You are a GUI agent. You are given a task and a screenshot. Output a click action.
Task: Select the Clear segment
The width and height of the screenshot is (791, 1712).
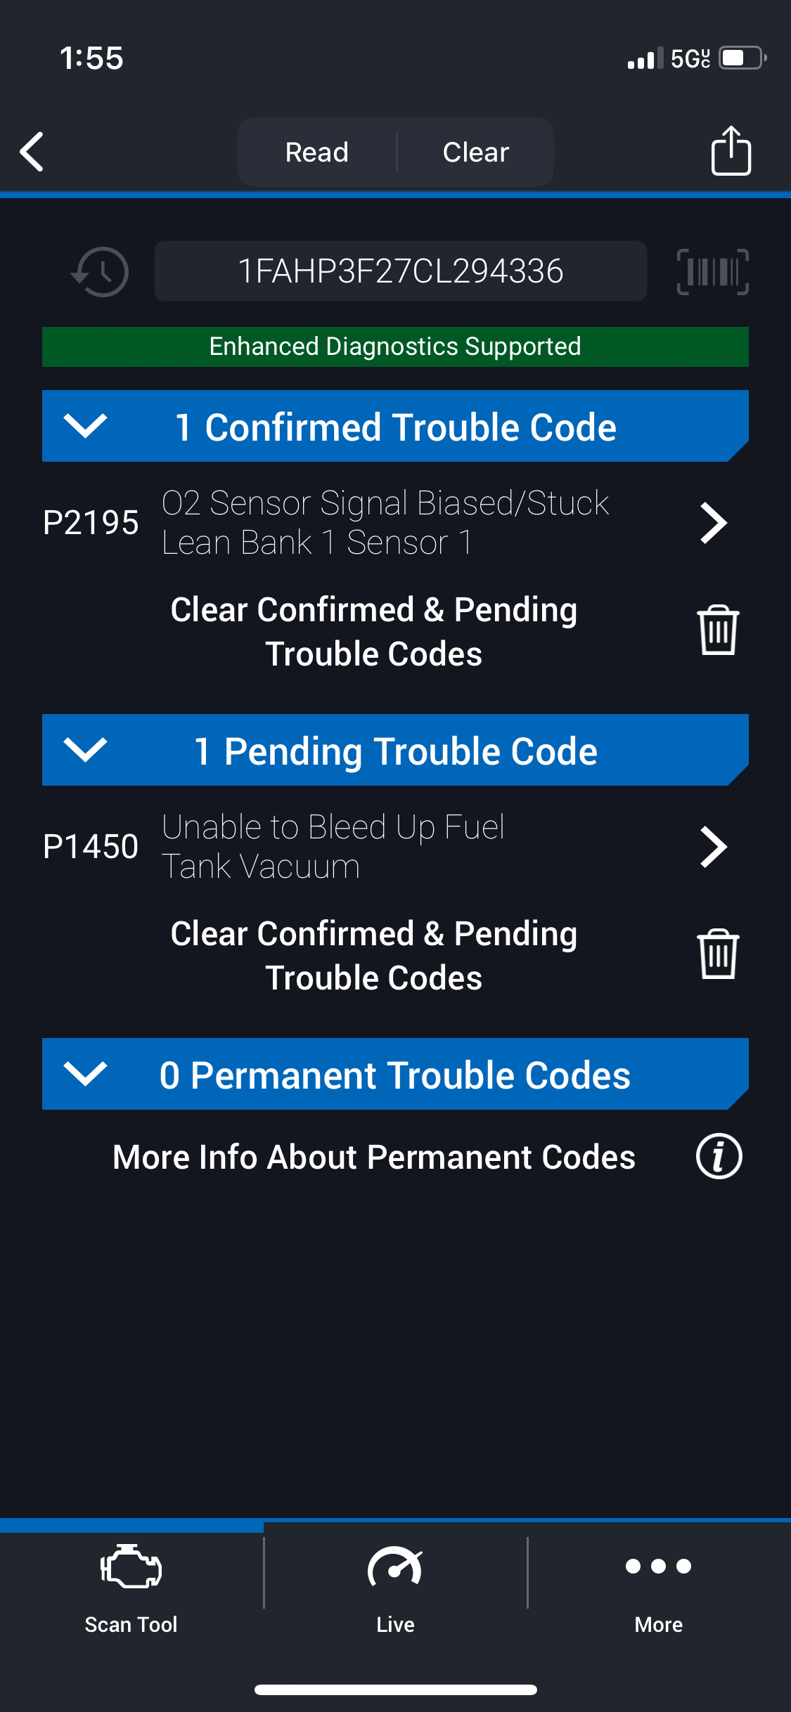[x=475, y=152]
